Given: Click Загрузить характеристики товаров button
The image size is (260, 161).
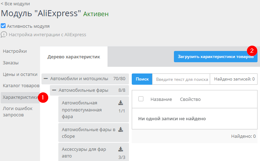Looking at the screenshot, I should [x=215, y=57].
